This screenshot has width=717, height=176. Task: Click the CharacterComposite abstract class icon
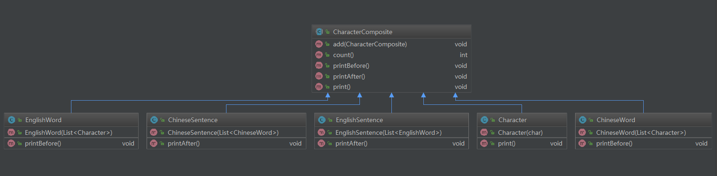[x=319, y=32]
